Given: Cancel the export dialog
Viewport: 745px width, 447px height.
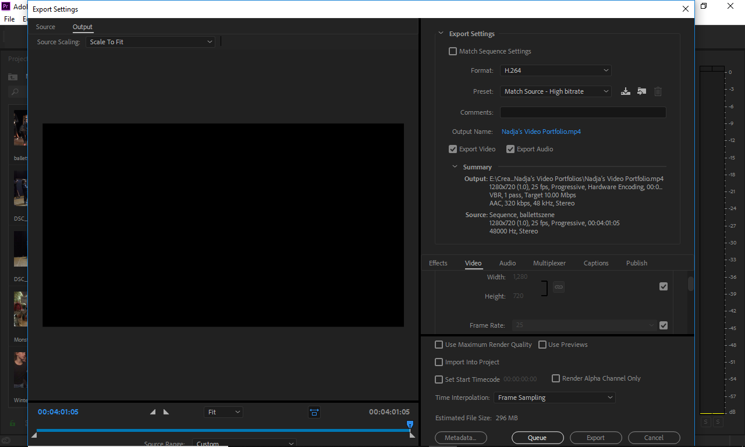Looking at the screenshot, I should click(654, 438).
